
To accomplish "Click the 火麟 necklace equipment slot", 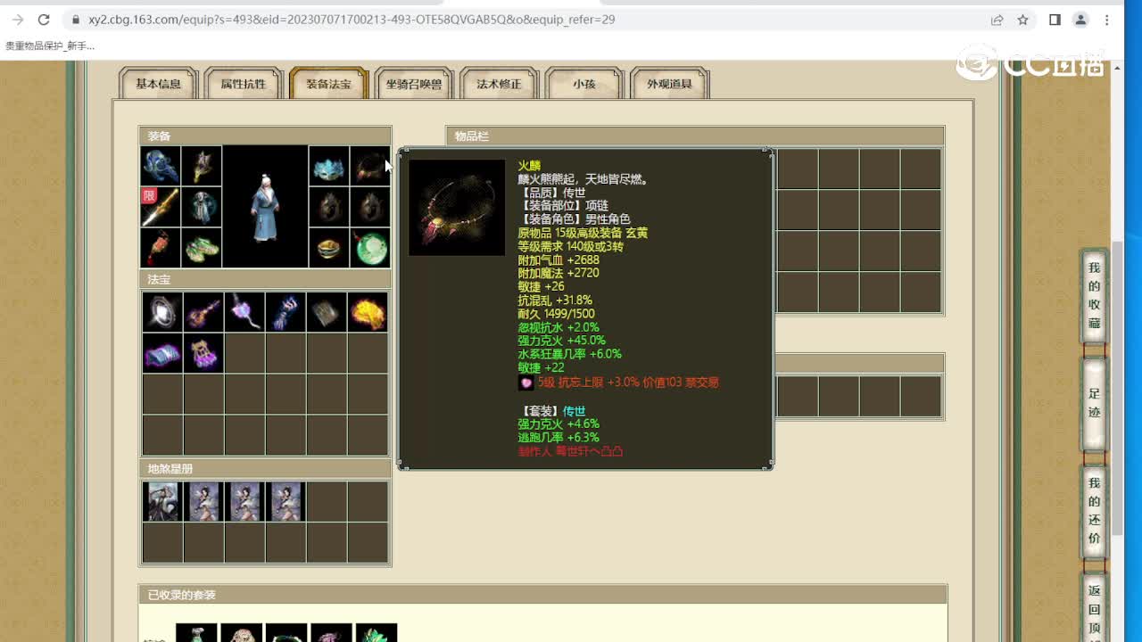I will tap(370, 166).
